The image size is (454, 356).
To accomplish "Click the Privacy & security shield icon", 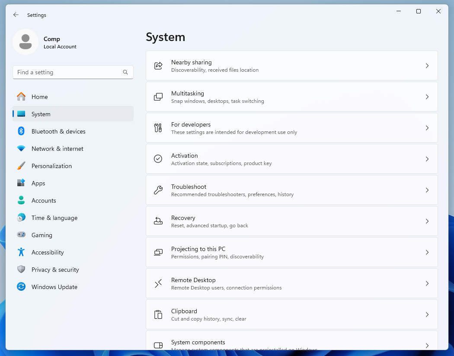I will click(x=21, y=269).
